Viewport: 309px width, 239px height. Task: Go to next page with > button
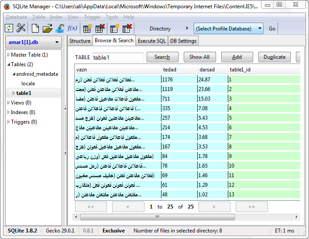(214, 207)
